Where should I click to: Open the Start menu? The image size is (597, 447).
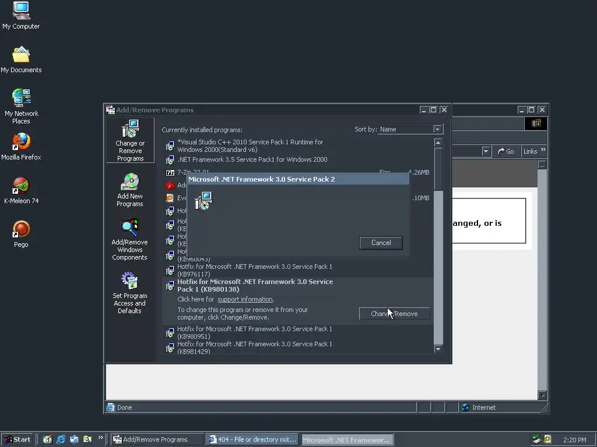[x=17, y=439]
